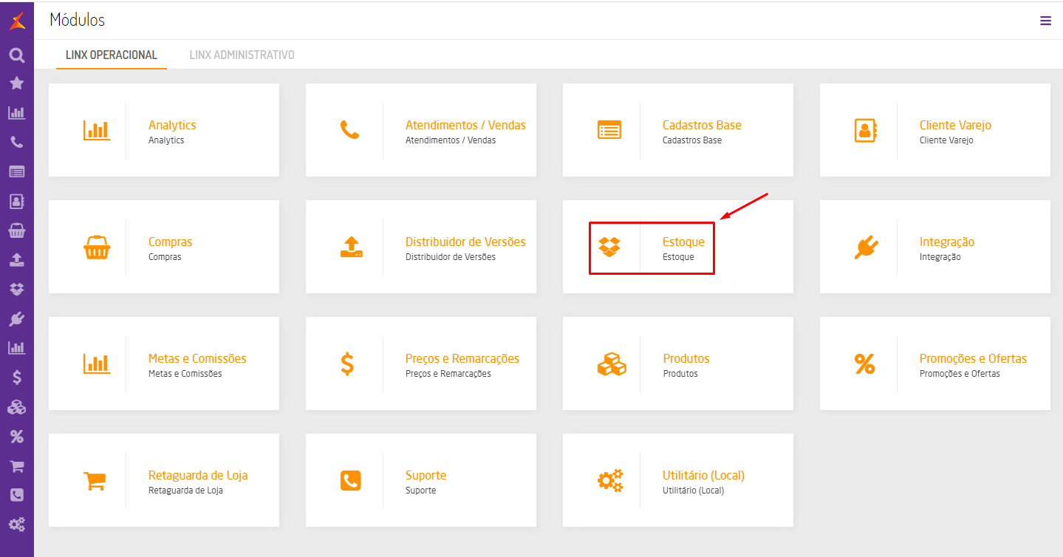Click sidebar bar chart icon above the dollar sign
Viewport: 1063px width, 557px height.
click(x=17, y=348)
